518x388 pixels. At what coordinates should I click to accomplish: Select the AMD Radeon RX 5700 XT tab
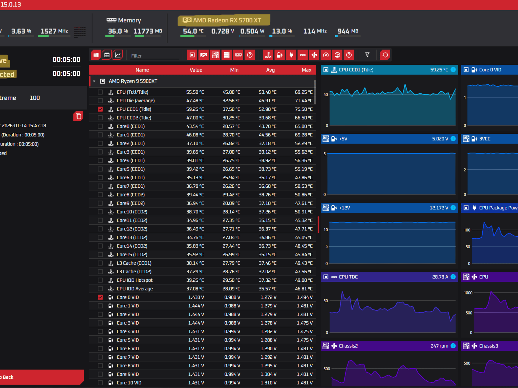(224, 20)
